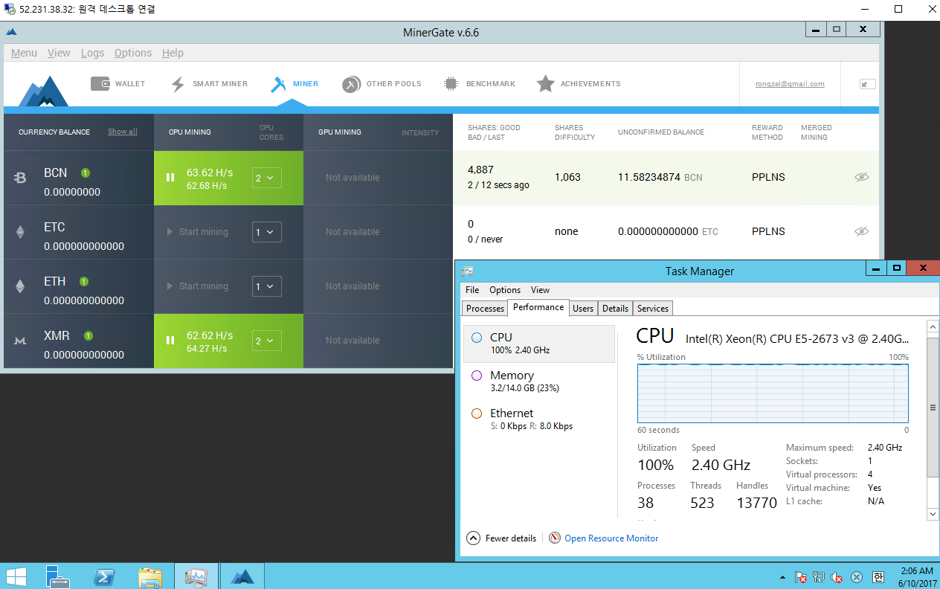This screenshot has width=940, height=589.
Task: Pause XMR CPU mining
Action: (x=170, y=341)
